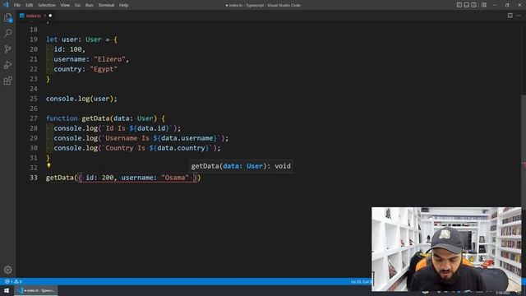
Task: Click the line and column indicator
Action: 361,281
